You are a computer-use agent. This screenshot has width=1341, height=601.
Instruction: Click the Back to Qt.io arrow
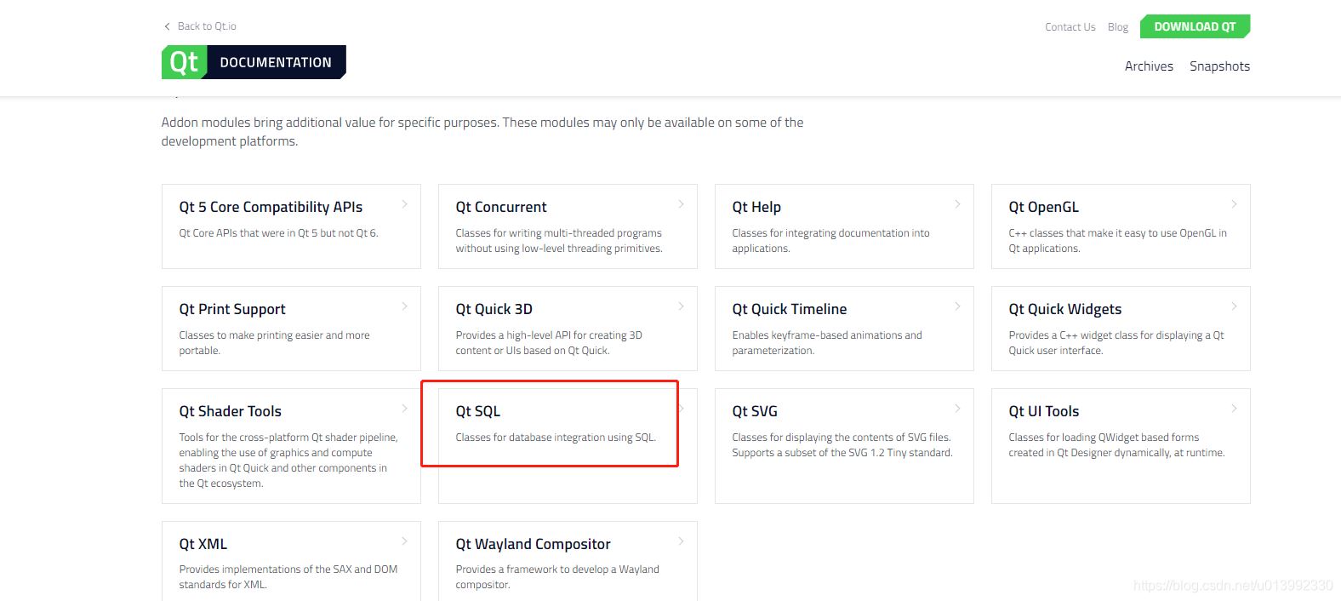coord(167,26)
